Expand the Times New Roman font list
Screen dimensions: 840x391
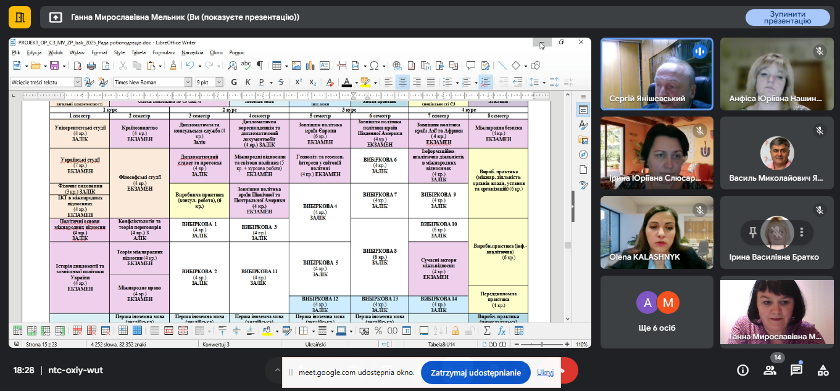pyautogui.click(x=188, y=82)
